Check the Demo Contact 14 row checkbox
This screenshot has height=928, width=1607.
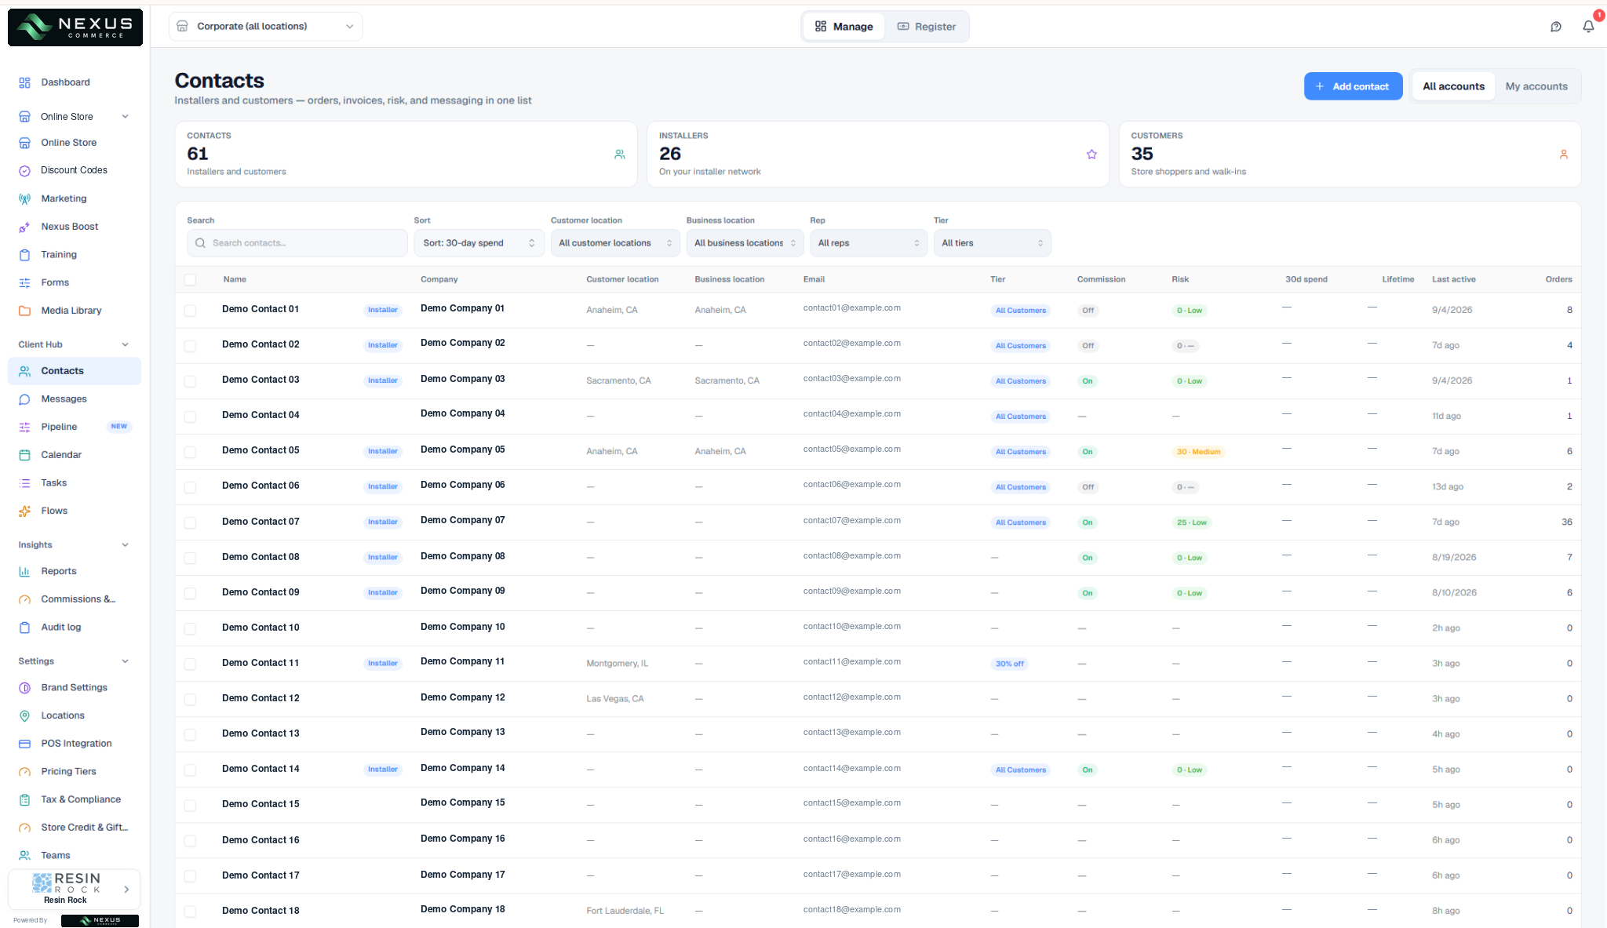click(190, 770)
